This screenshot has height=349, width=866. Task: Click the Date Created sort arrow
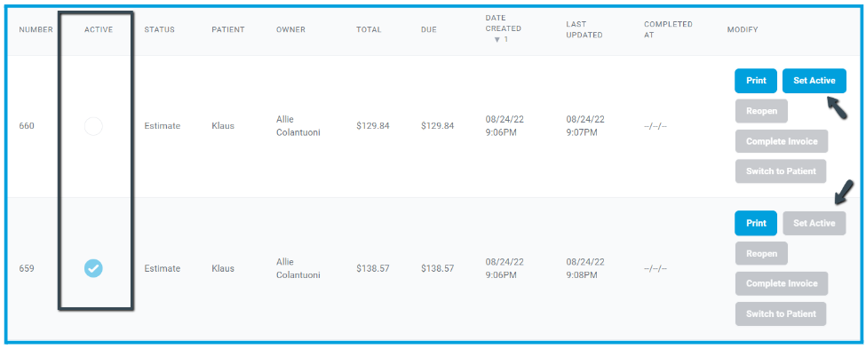pyautogui.click(x=497, y=40)
